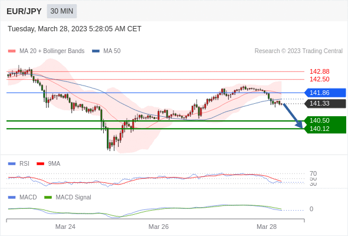The height and width of the screenshot is (236, 348).
Task: Click the Trading Central research copyright text
Action: pyautogui.click(x=298, y=51)
